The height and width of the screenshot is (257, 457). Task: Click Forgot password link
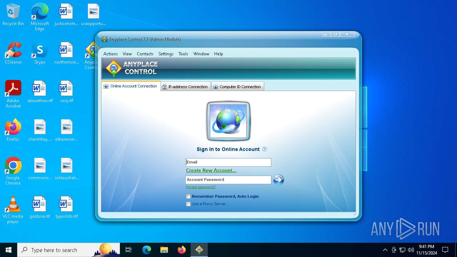pyautogui.click(x=201, y=187)
